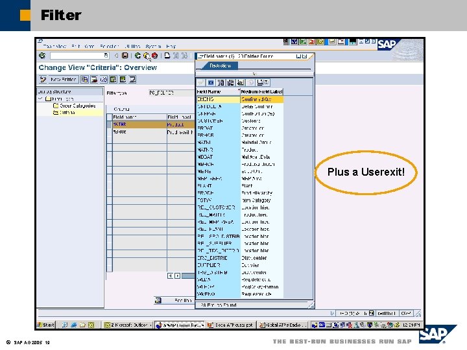Select the PLANT row in popup list
The width and height of the screenshot is (467, 350).
coord(240,186)
